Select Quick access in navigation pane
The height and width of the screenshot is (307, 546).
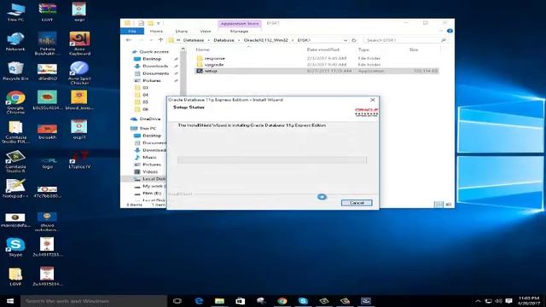click(154, 51)
